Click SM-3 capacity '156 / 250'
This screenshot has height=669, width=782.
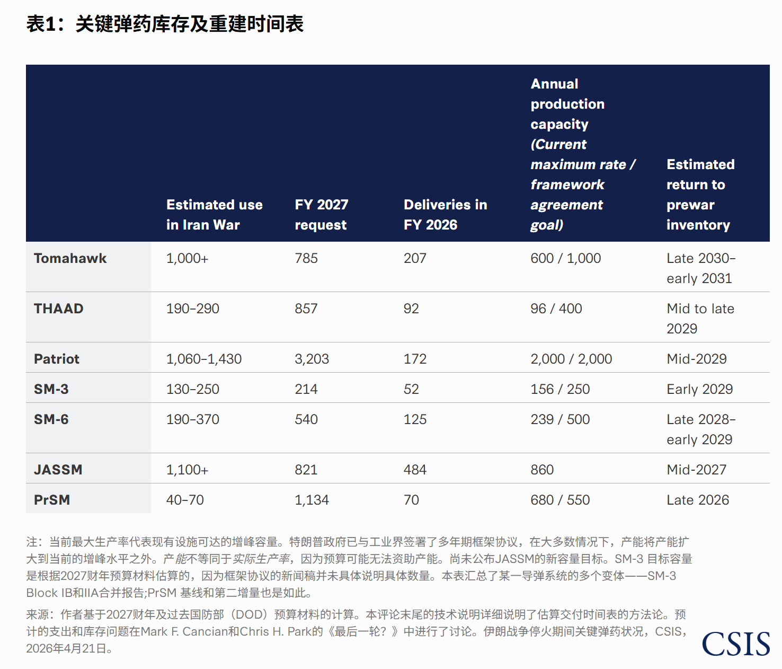click(x=560, y=389)
